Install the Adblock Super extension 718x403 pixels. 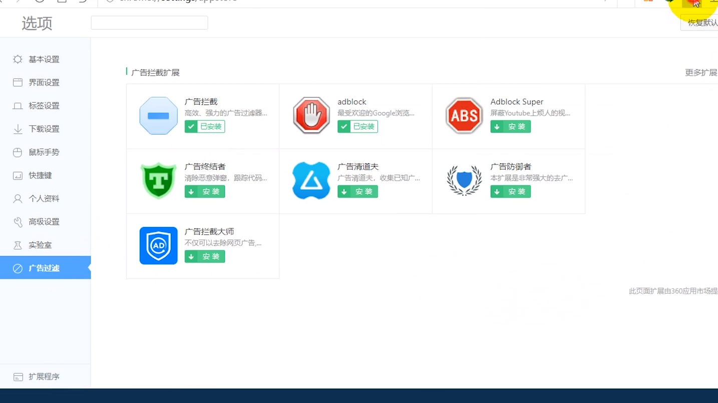click(510, 126)
